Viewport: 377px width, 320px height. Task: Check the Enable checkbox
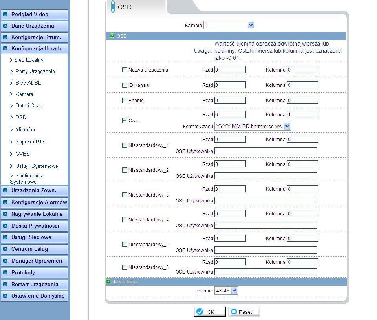pos(124,100)
